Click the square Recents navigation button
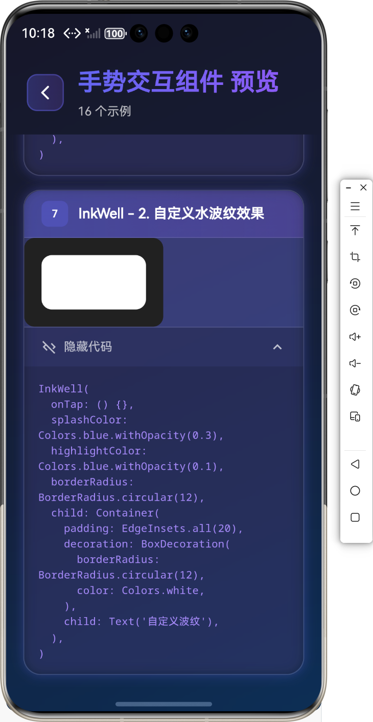Viewport: 373px width, 722px height. pos(355,517)
